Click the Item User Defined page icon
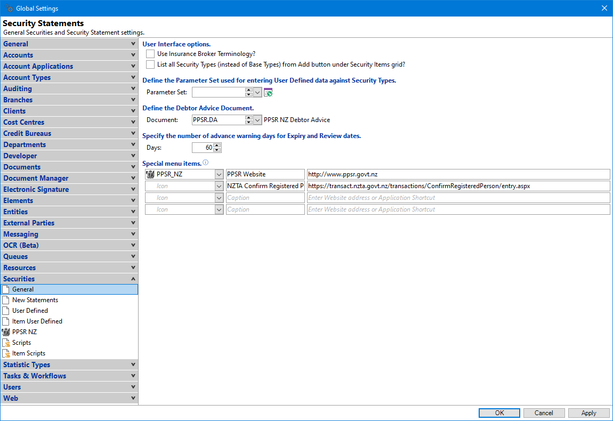Image resolution: width=613 pixels, height=421 pixels. pyautogui.click(x=6, y=321)
